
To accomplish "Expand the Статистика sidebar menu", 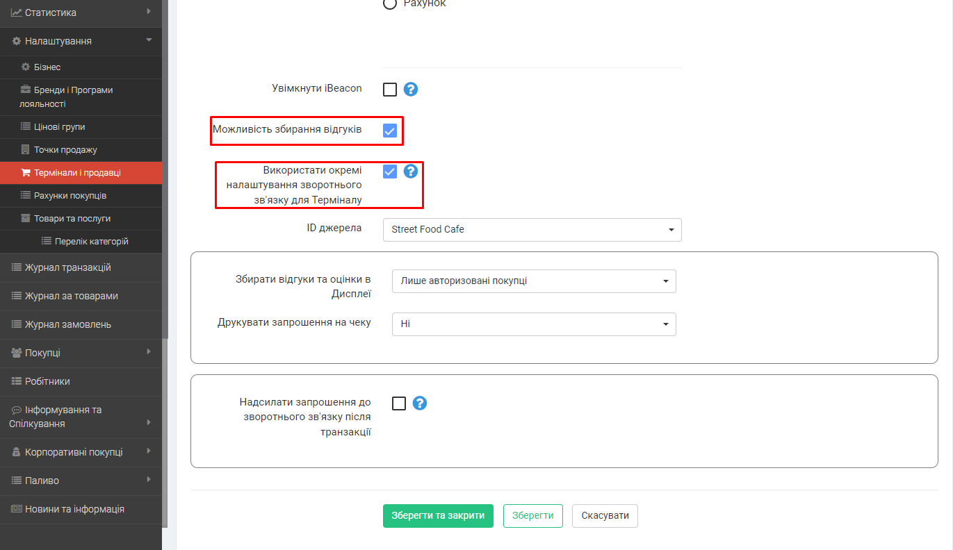I will point(81,12).
